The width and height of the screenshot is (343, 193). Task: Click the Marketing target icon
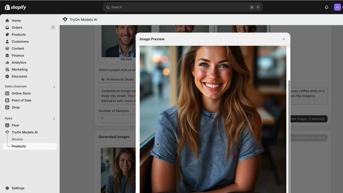(x=7, y=69)
